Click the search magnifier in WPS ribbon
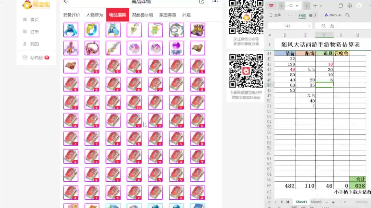 pyautogui.click(x=348, y=15)
